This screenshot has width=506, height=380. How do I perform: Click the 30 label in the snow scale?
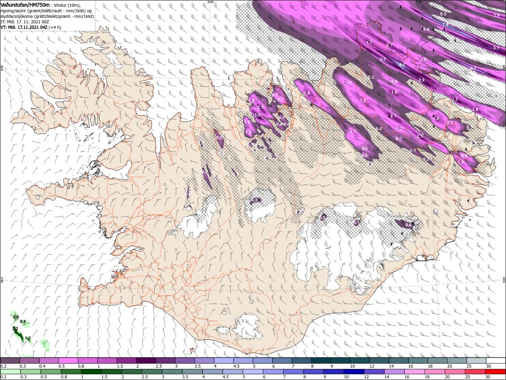[x=488, y=366]
